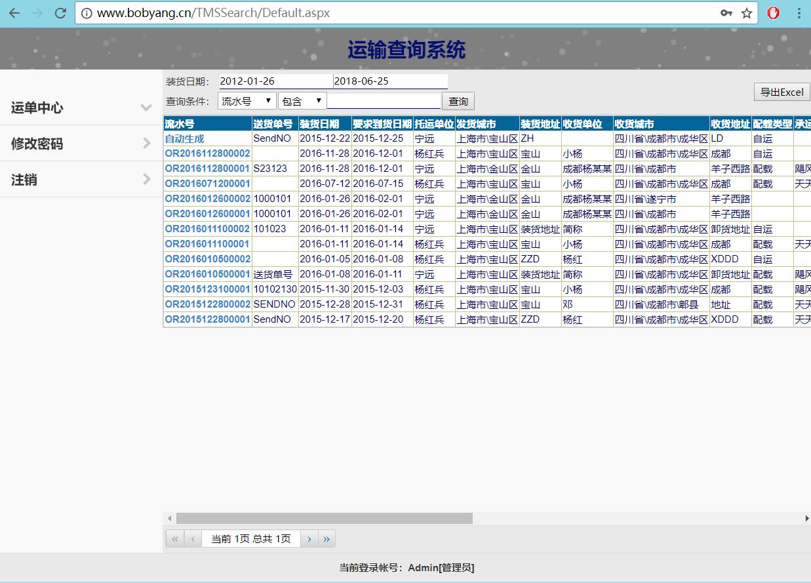Go to next page arrow in pager
Image resolution: width=811 pixels, height=583 pixels.
coord(309,539)
